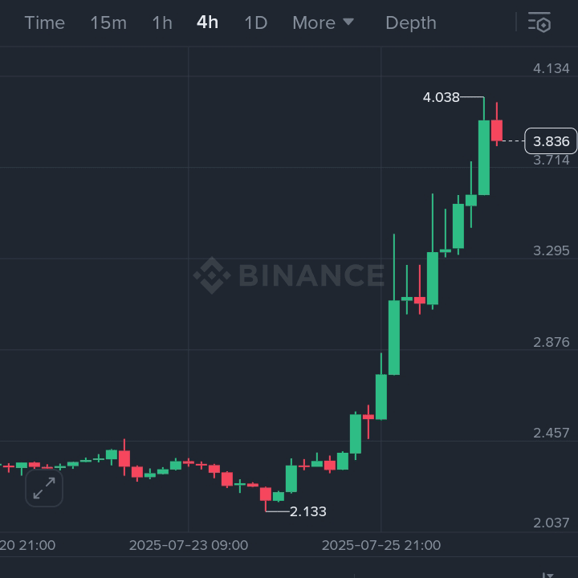578x578 pixels.
Task: Click the 2025-07-25 21:00 time axis label
Action: click(x=381, y=545)
